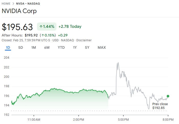Screen dimensions: 179x124
Task: Show the 6M price chart
Action: [47, 48]
